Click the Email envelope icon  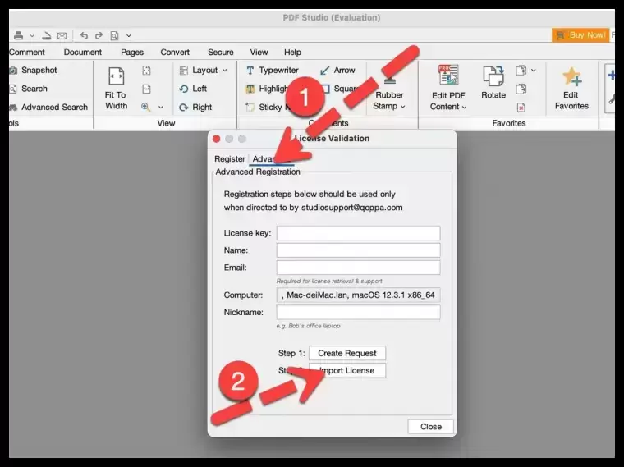point(62,36)
